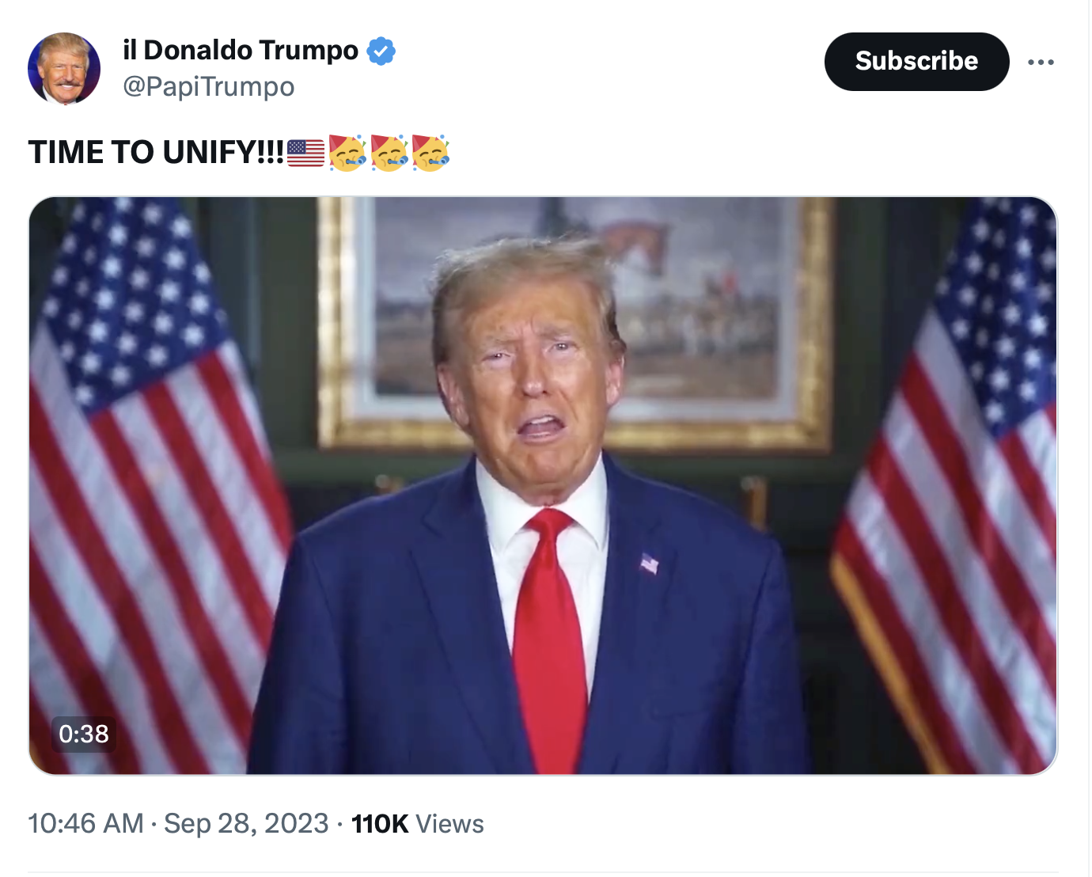Open the @PapiTrumpo profile avatar picture
Viewport: 1092px width, 877px height.
64,69
